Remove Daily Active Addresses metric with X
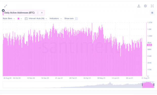Viewport: 157px width, 95px height. click(x=42, y=13)
